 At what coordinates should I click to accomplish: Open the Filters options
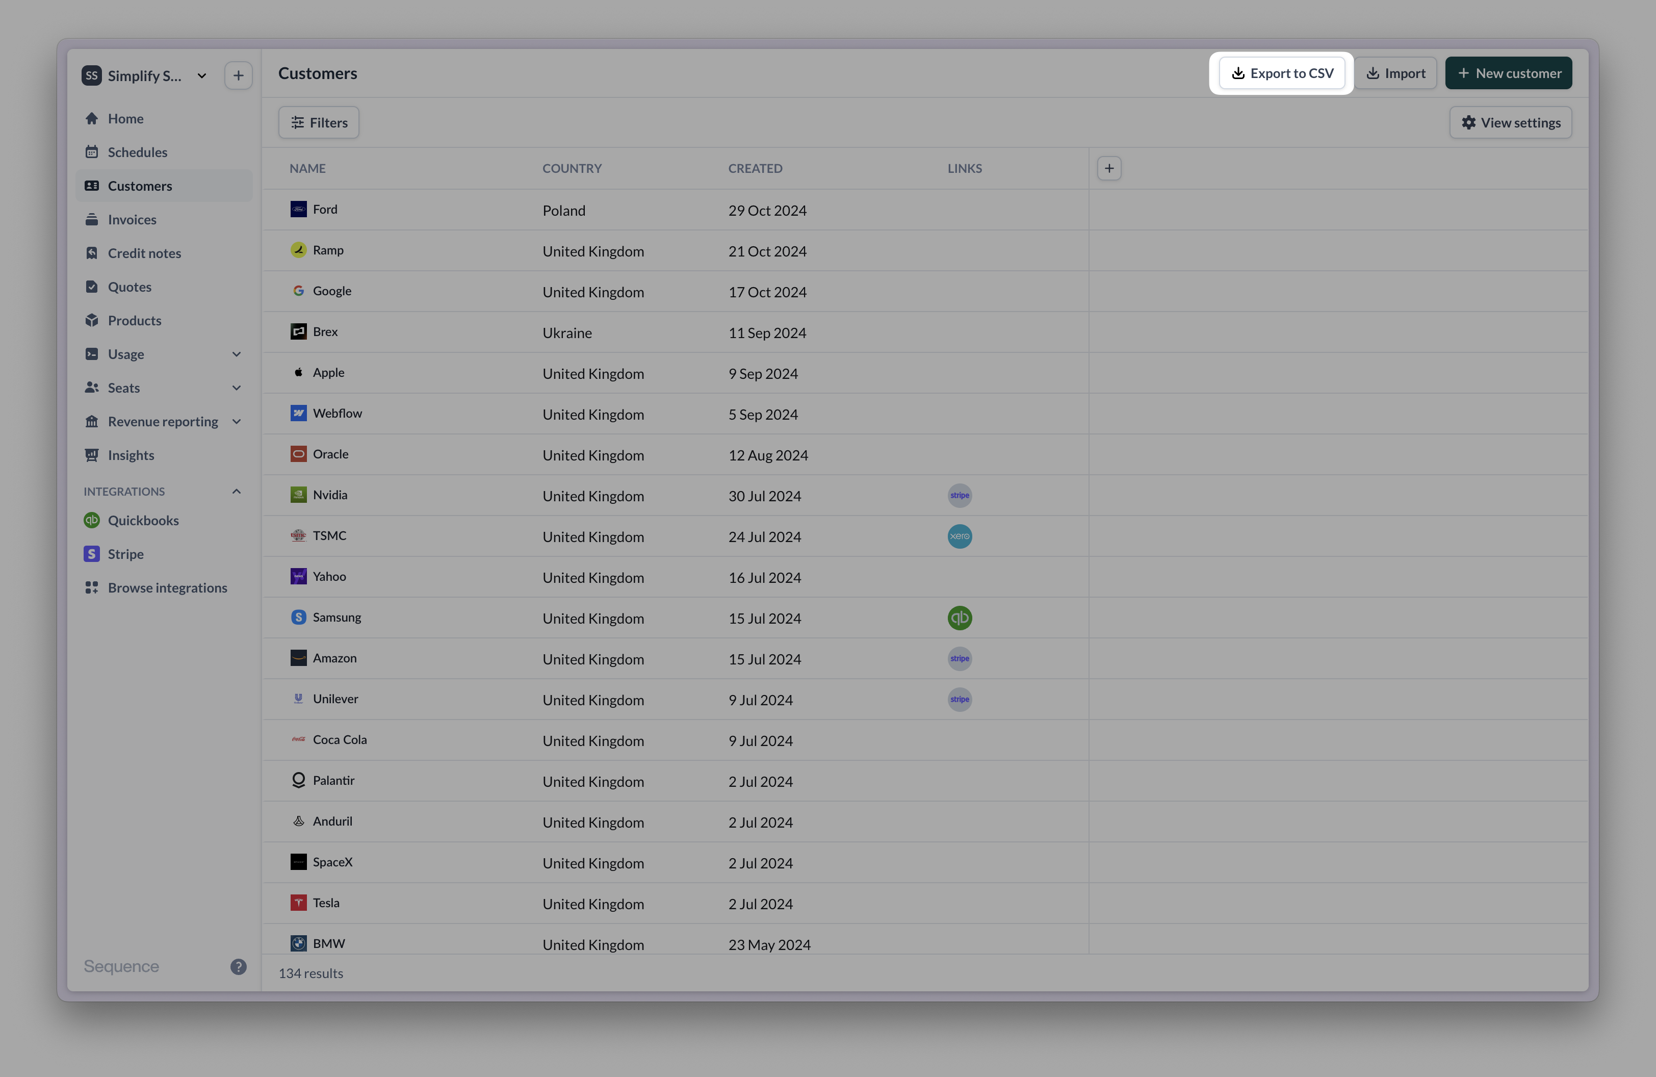319,122
